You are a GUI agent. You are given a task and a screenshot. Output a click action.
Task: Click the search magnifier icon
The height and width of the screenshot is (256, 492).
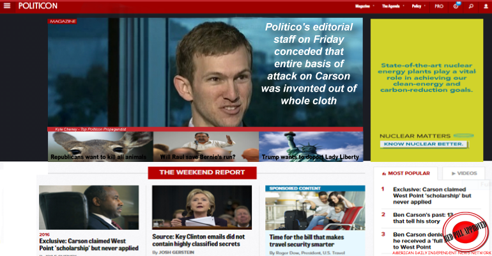471,6
